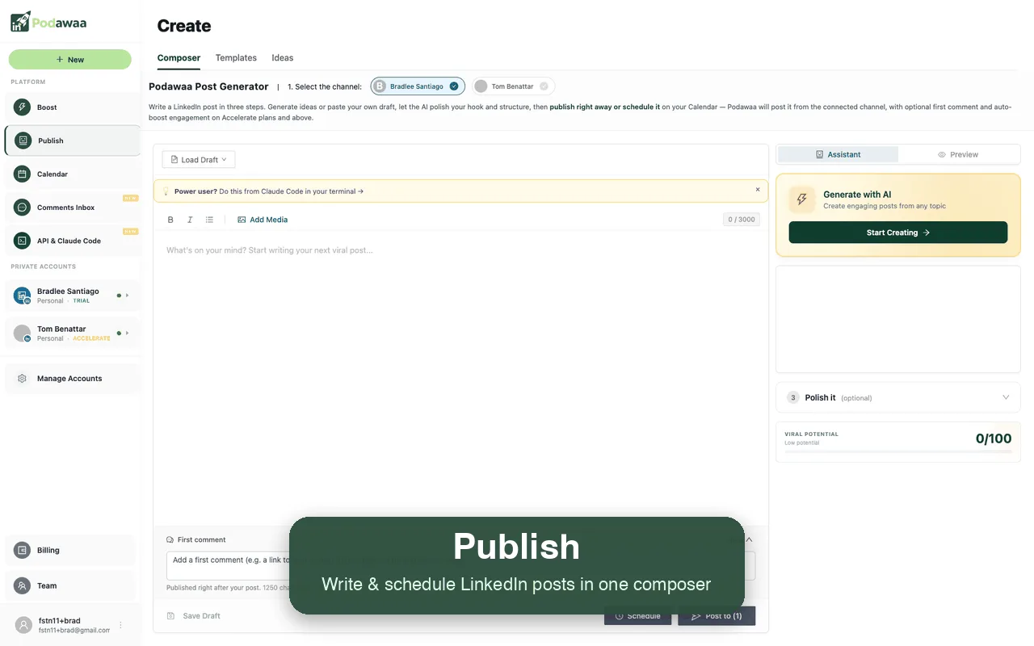Click the Create page heading
Viewport: 1034px width, 646px height.
point(184,26)
